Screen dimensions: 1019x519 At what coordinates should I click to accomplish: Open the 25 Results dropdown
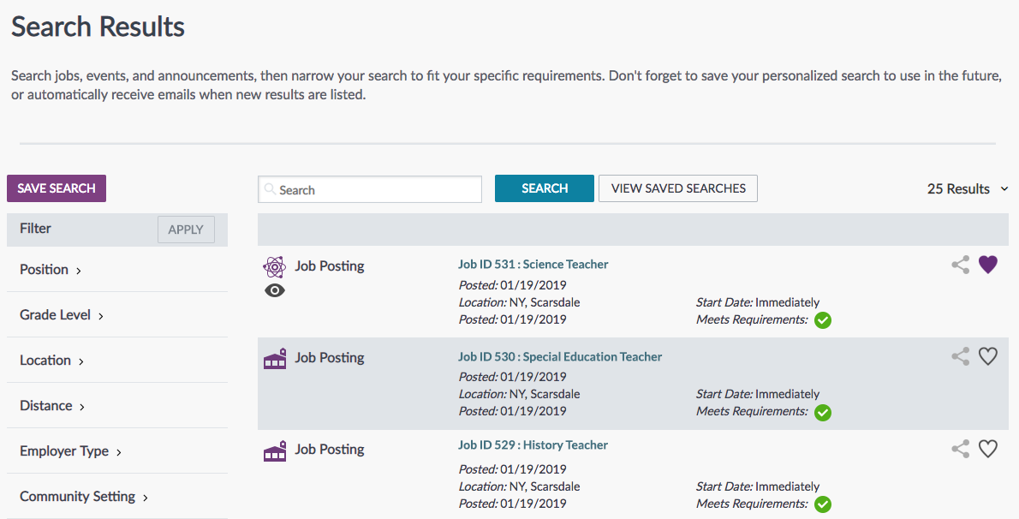click(968, 189)
